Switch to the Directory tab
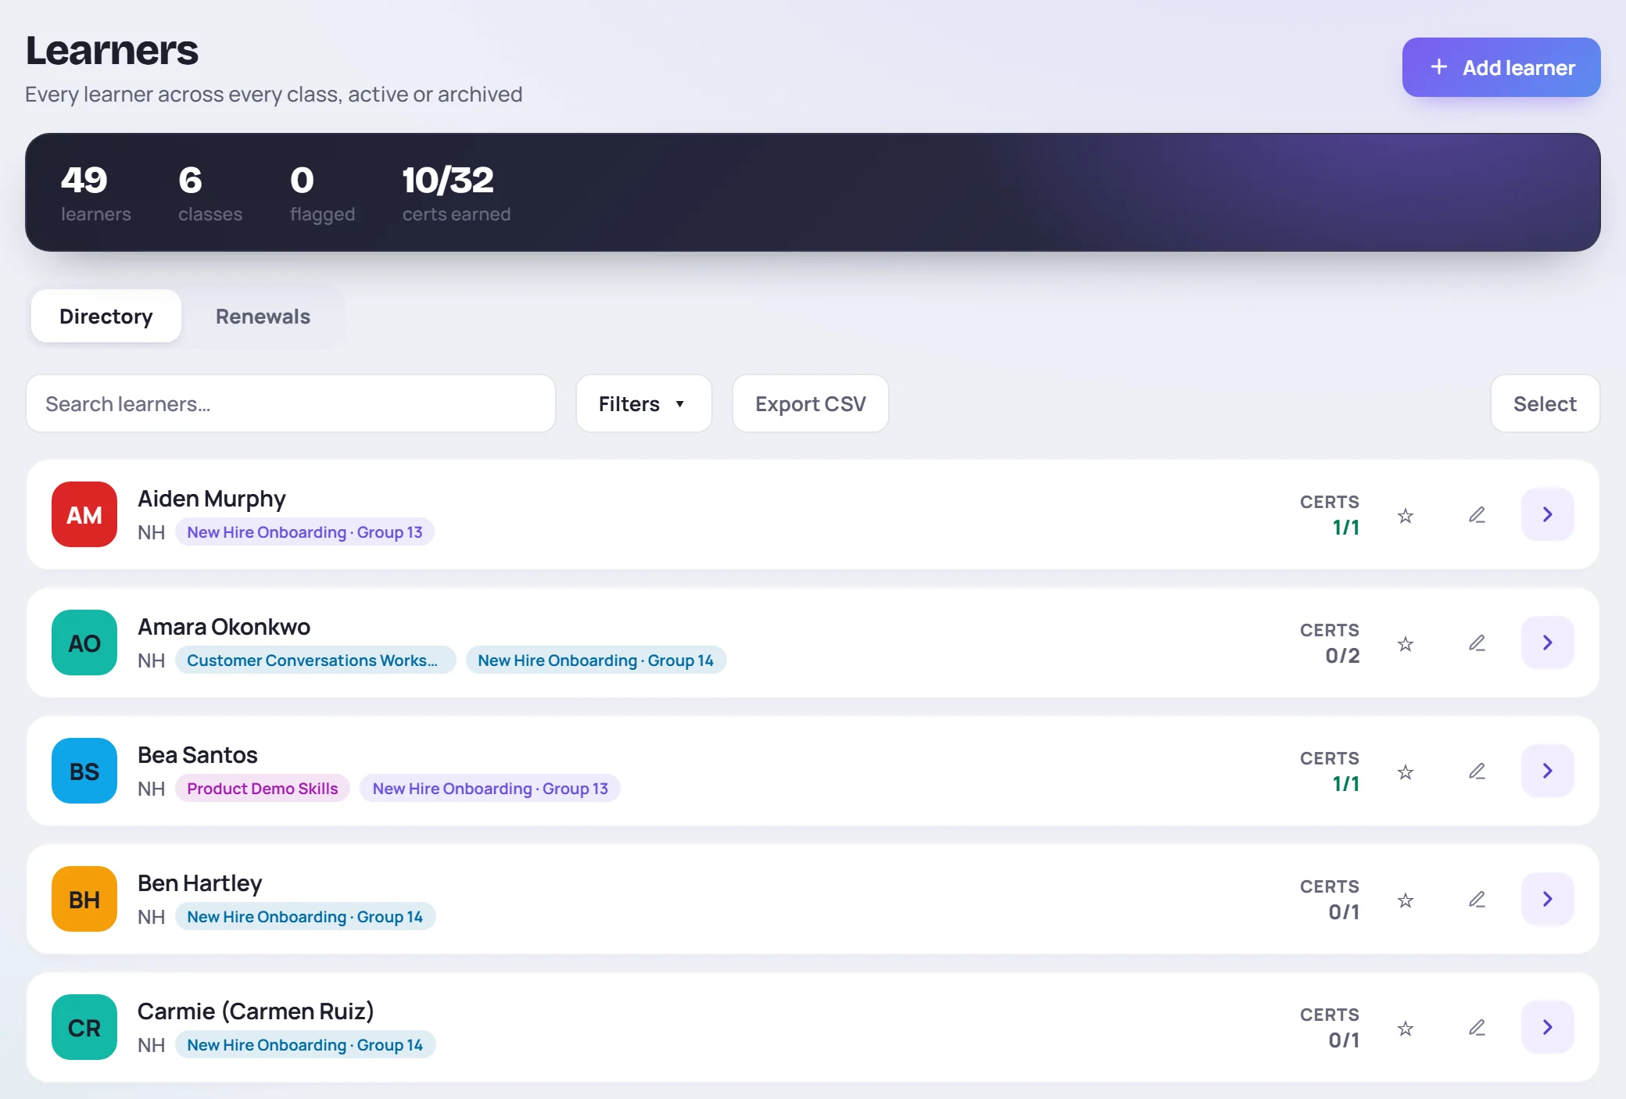Screen dimensions: 1626x1099 [106, 316]
